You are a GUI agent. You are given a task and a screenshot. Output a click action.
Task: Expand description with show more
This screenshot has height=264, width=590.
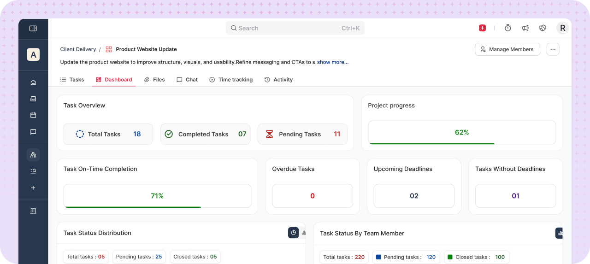pyautogui.click(x=332, y=62)
